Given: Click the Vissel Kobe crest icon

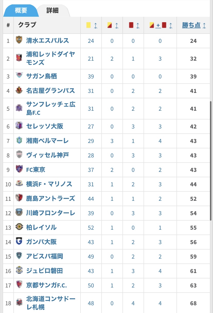Looking at the screenshot, I should tap(19, 155).
